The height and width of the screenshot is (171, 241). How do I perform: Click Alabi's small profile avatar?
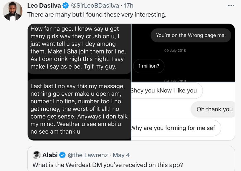(x=37, y=155)
